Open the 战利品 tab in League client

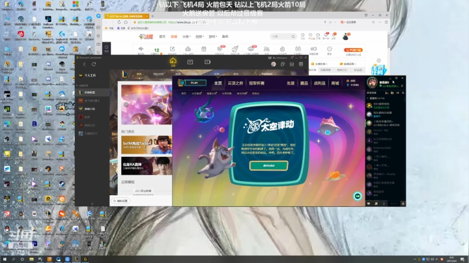pyautogui.click(x=319, y=83)
